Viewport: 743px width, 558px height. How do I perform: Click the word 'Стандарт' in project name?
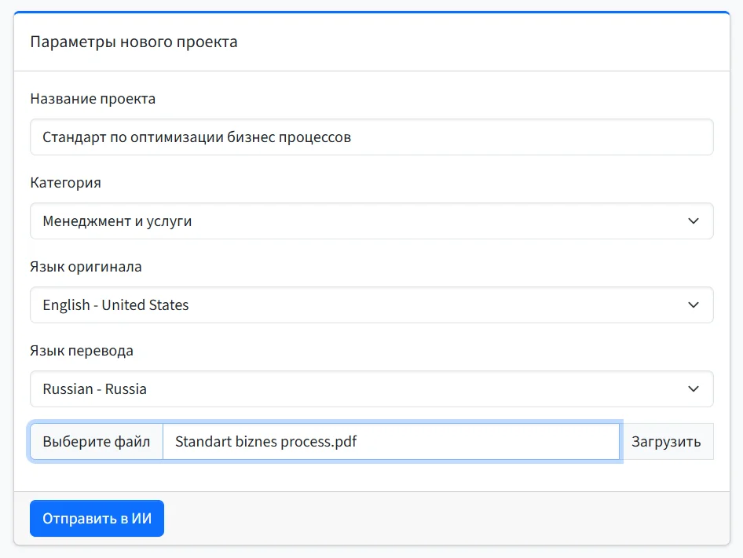pyautogui.click(x=73, y=137)
